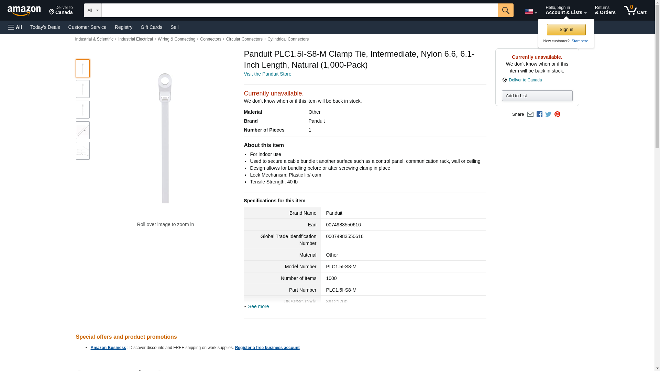Click the Amazon logo
The width and height of the screenshot is (660, 371).
pyautogui.click(x=24, y=11)
